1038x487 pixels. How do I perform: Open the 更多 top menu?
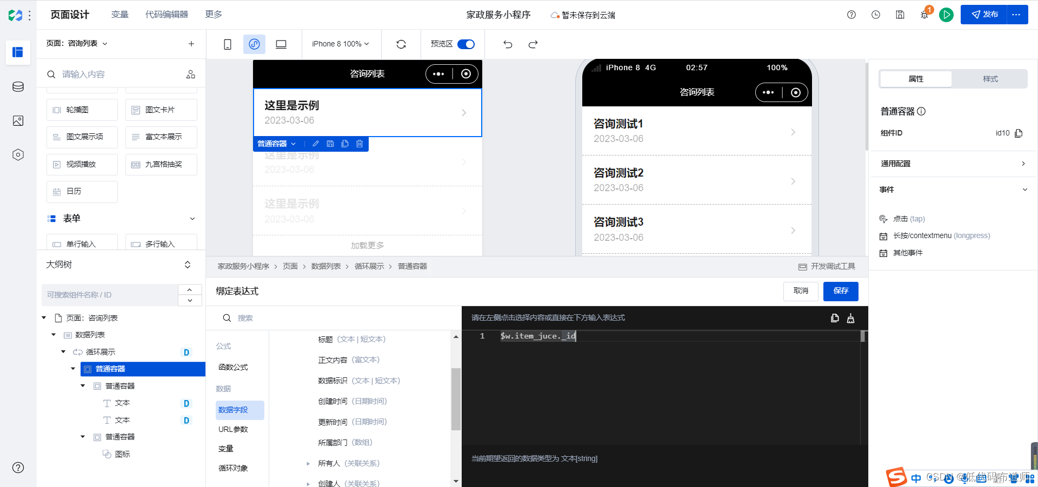214,15
